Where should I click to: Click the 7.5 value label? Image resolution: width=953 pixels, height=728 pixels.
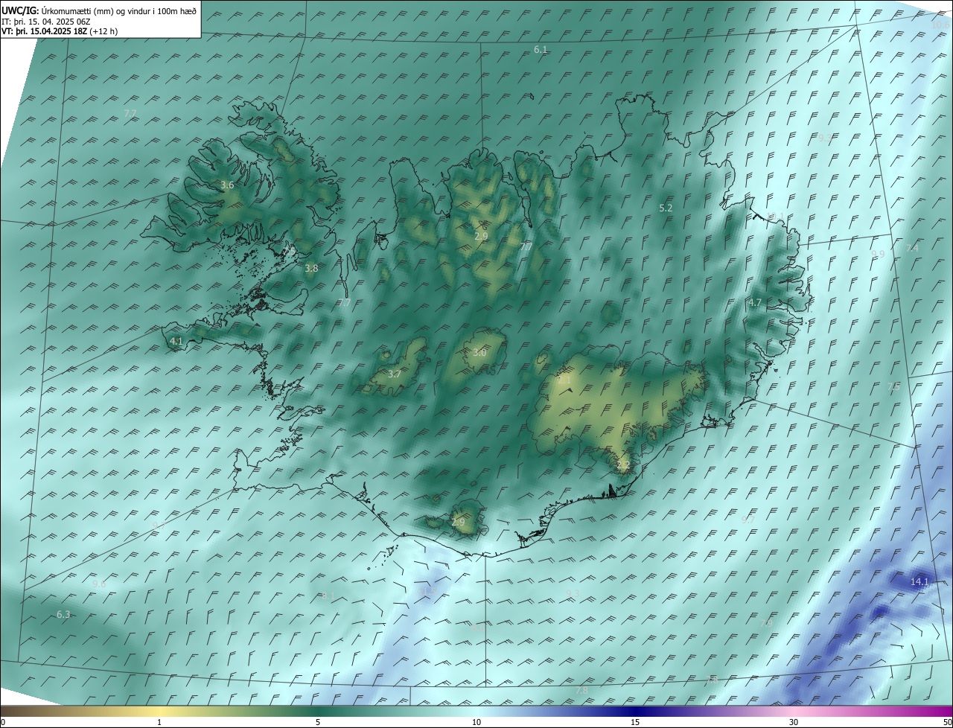coord(893,386)
